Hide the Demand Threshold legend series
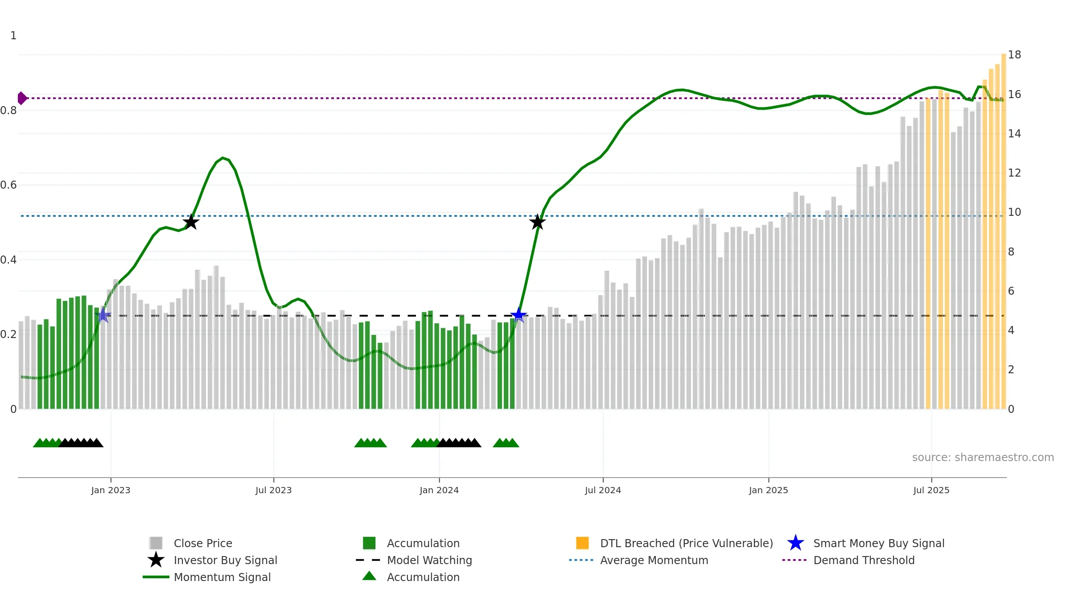1070x602 pixels. (x=864, y=560)
